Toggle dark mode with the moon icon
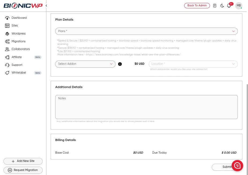This screenshot has width=248, height=175. pos(222,6)
